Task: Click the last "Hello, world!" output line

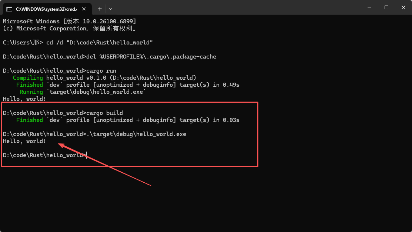Action: (x=24, y=141)
